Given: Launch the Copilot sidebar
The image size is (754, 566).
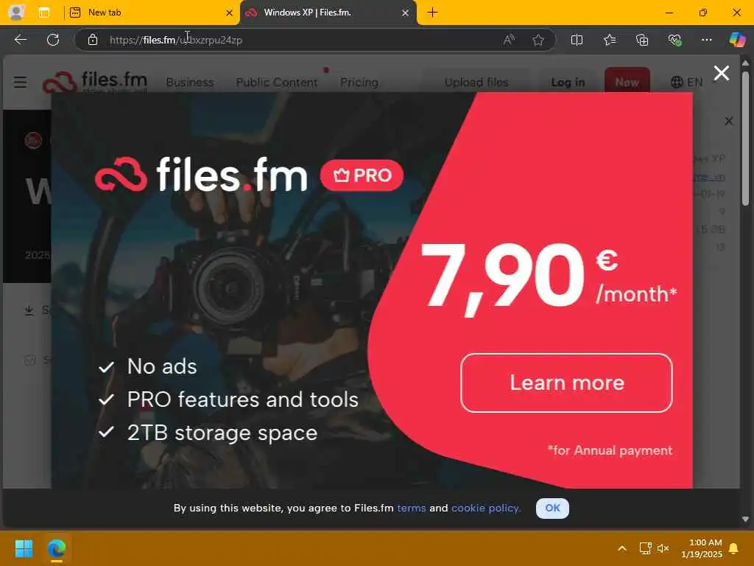Looking at the screenshot, I should click(x=737, y=40).
